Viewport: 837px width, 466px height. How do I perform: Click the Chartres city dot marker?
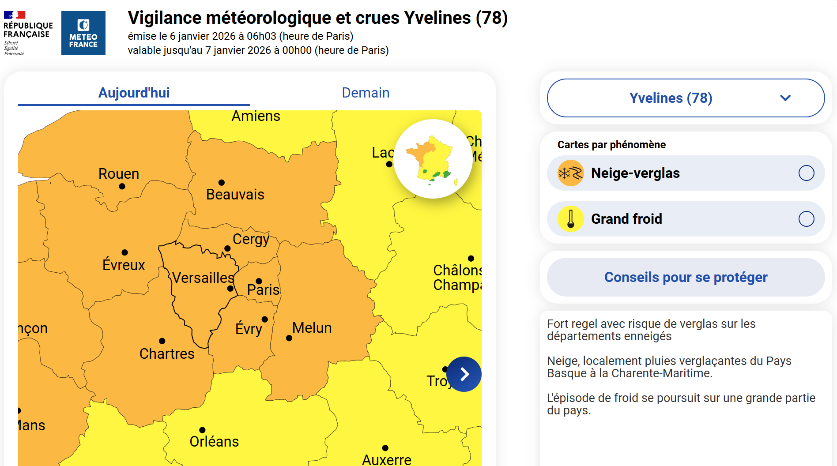[162, 341]
